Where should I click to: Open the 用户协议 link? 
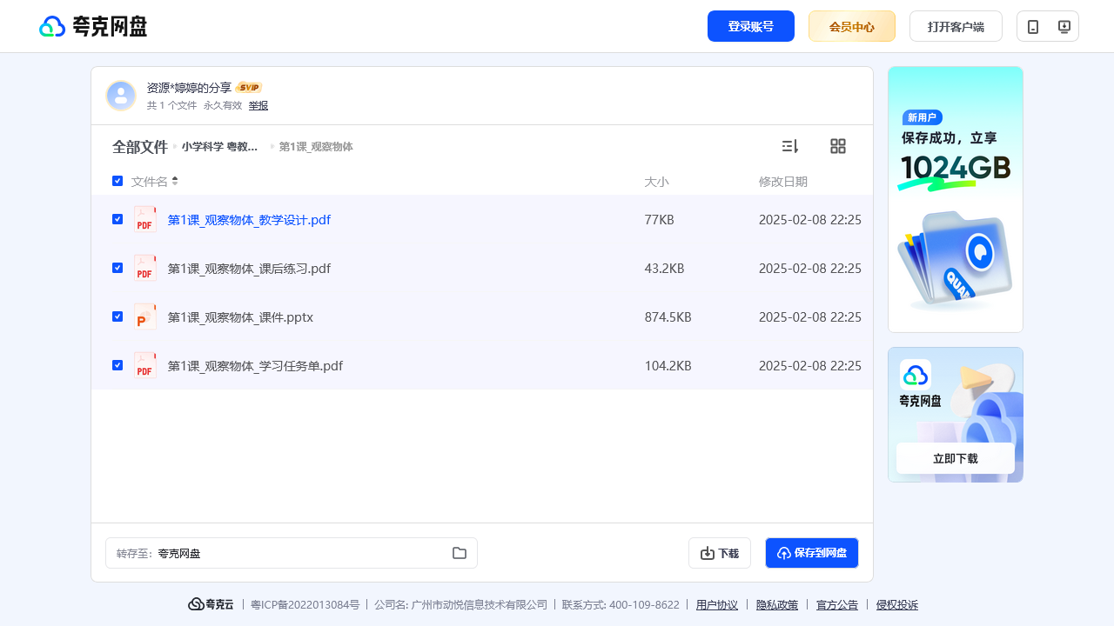click(717, 605)
